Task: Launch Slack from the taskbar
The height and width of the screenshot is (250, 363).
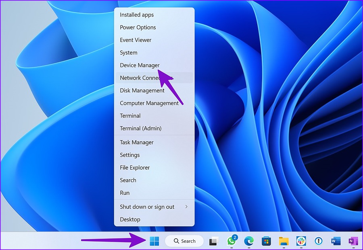Action: click(x=301, y=241)
